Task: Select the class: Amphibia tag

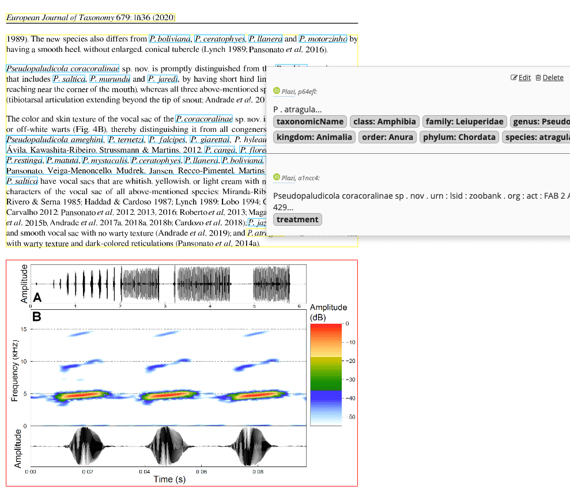Action: [384, 122]
